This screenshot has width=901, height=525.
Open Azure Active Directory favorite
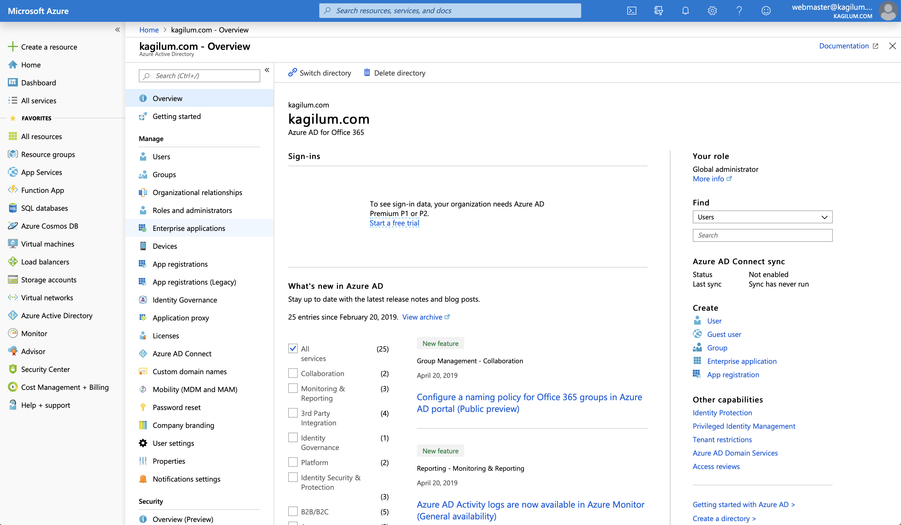(63, 315)
